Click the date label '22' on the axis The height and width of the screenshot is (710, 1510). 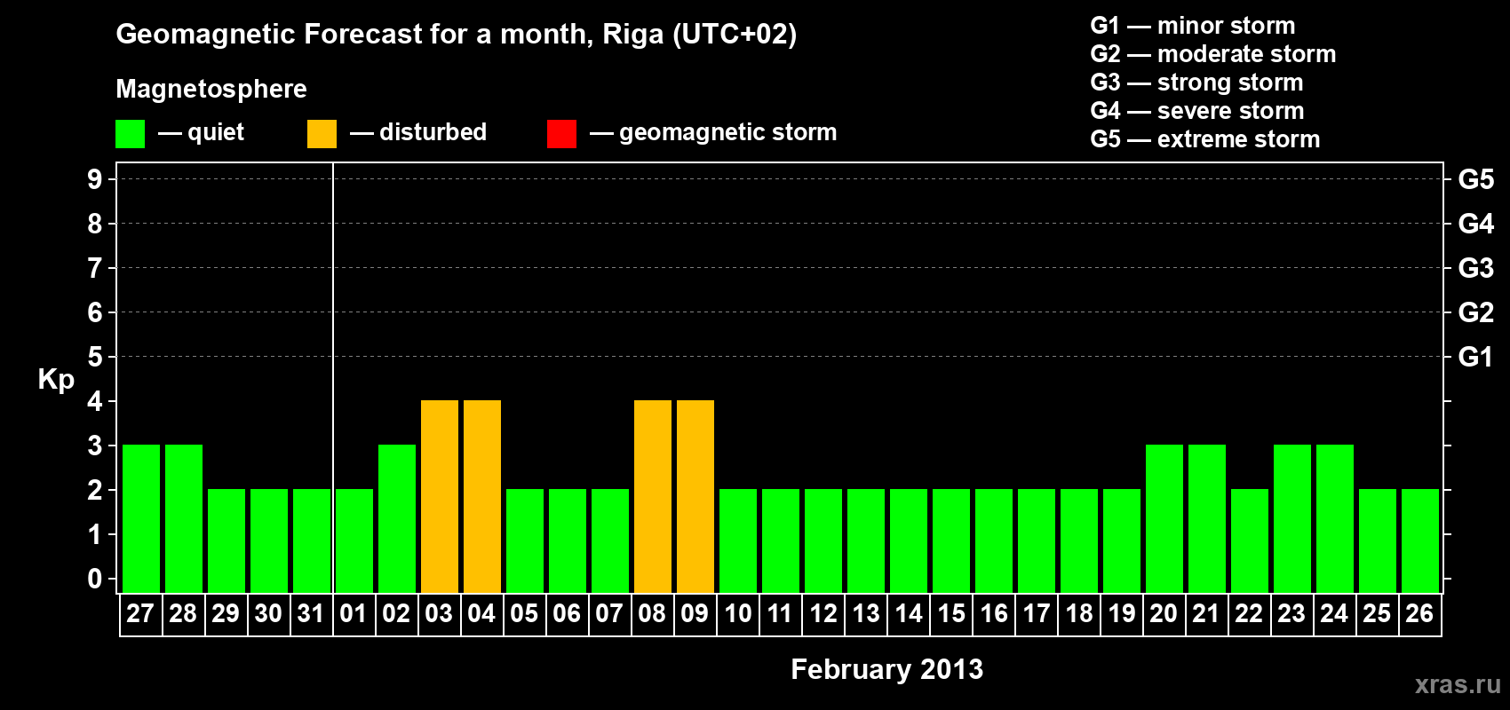tap(1249, 613)
